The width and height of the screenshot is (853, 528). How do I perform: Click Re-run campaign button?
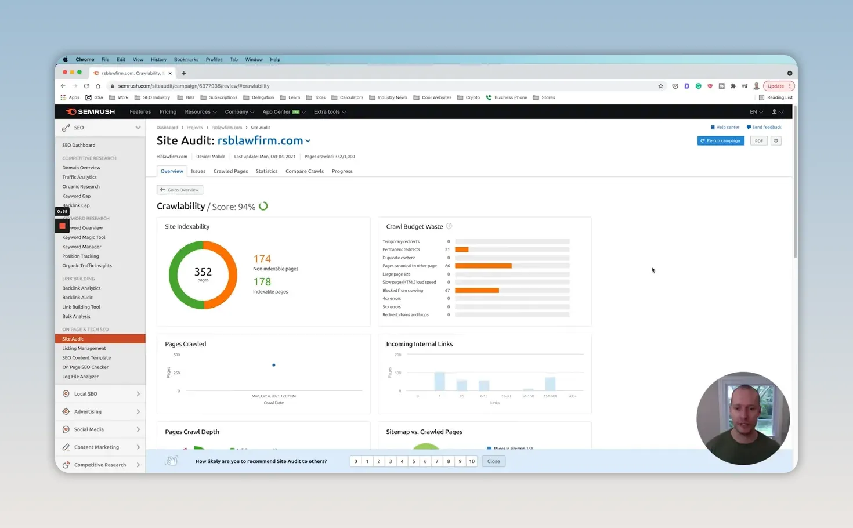pyautogui.click(x=721, y=140)
